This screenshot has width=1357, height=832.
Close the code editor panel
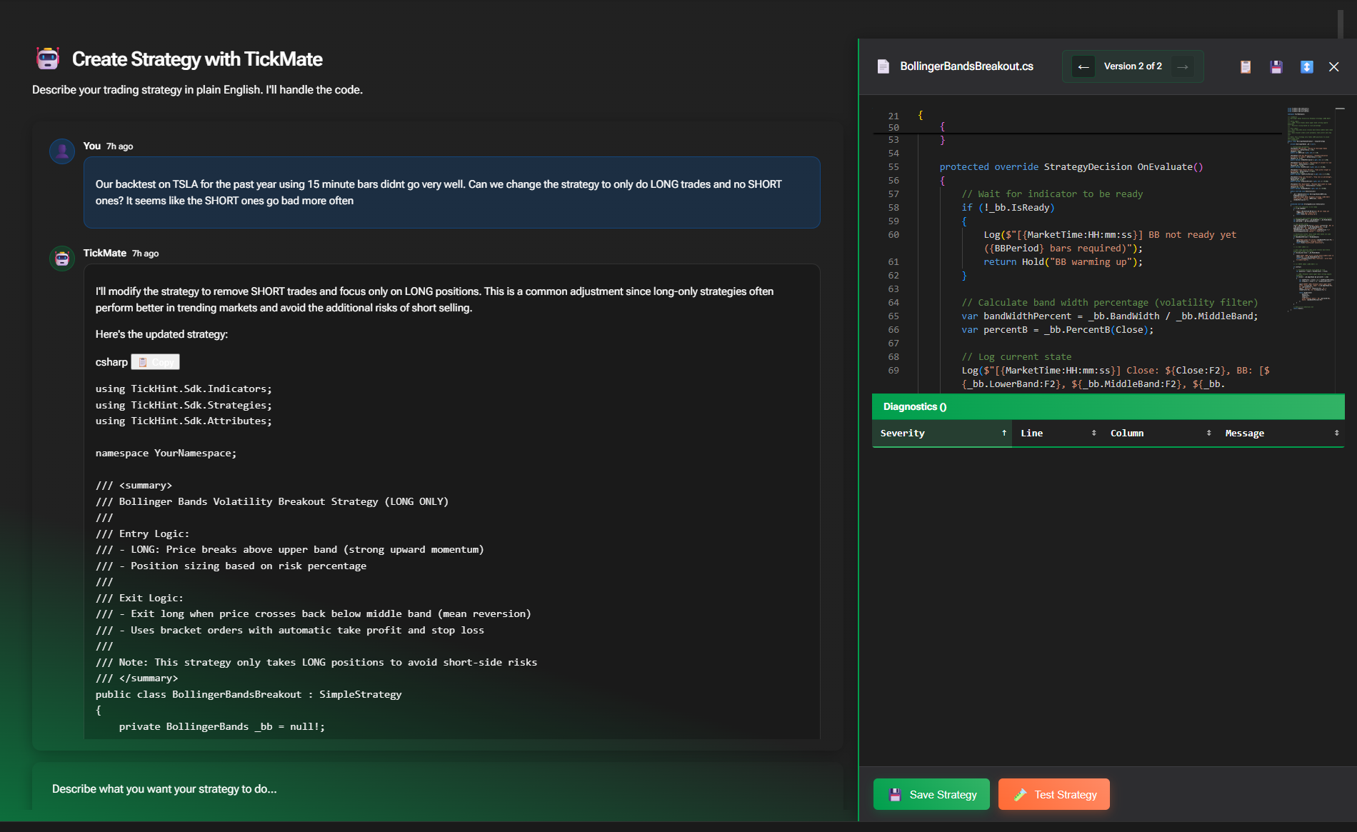(1333, 66)
